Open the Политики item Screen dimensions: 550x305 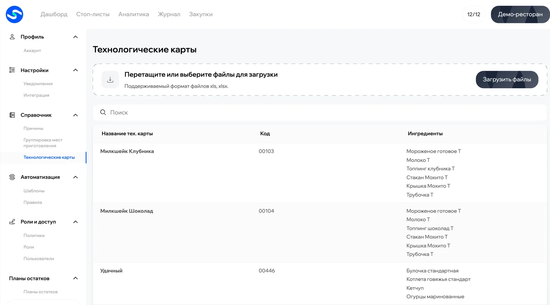pyautogui.click(x=34, y=235)
